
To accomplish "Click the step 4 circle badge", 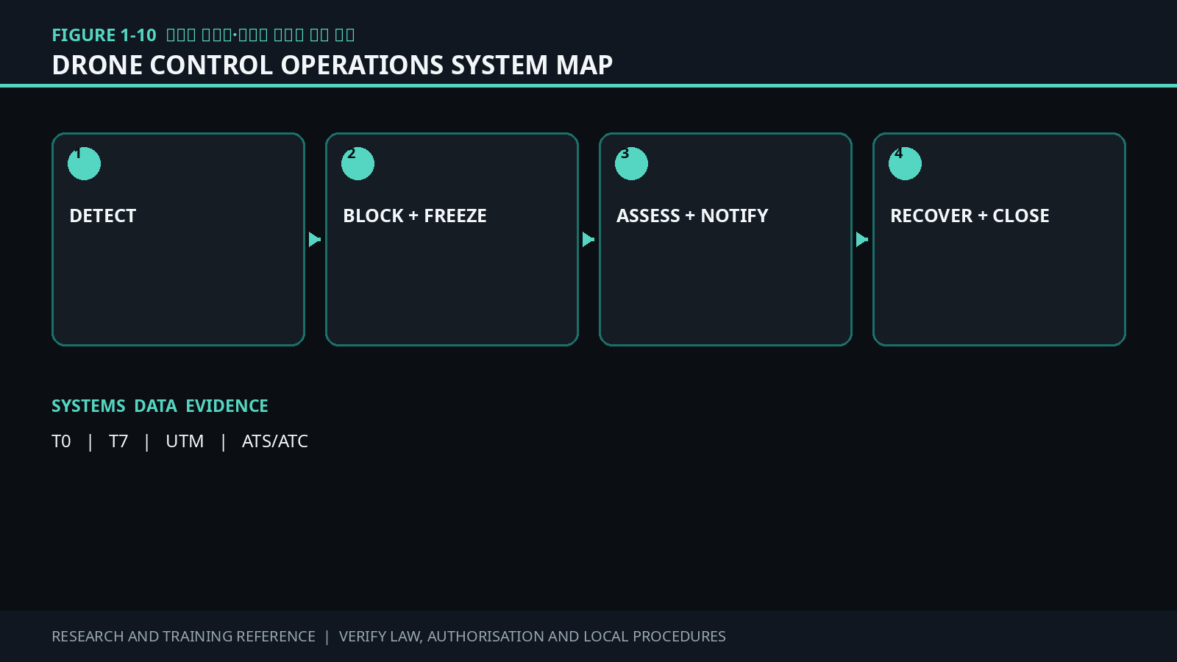I will [905, 163].
